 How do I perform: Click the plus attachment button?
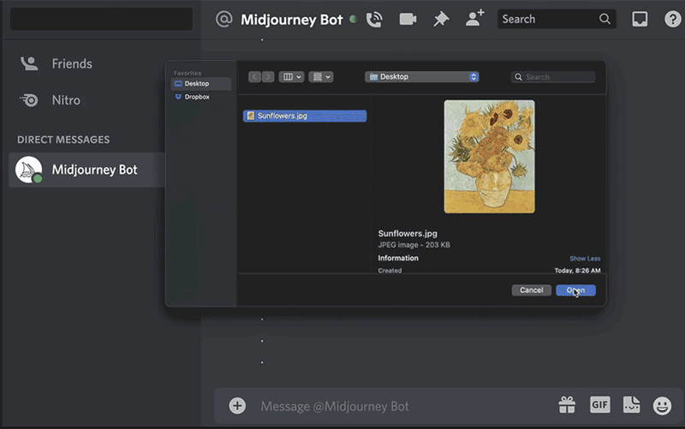(x=237, y=406)
